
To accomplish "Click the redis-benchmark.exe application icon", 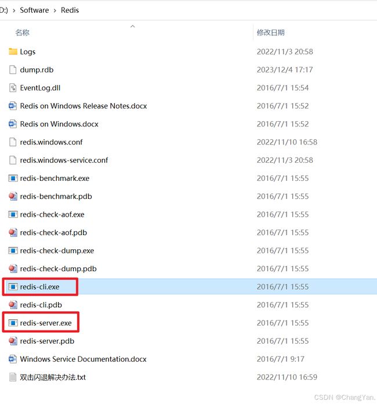I will [13, 179].
